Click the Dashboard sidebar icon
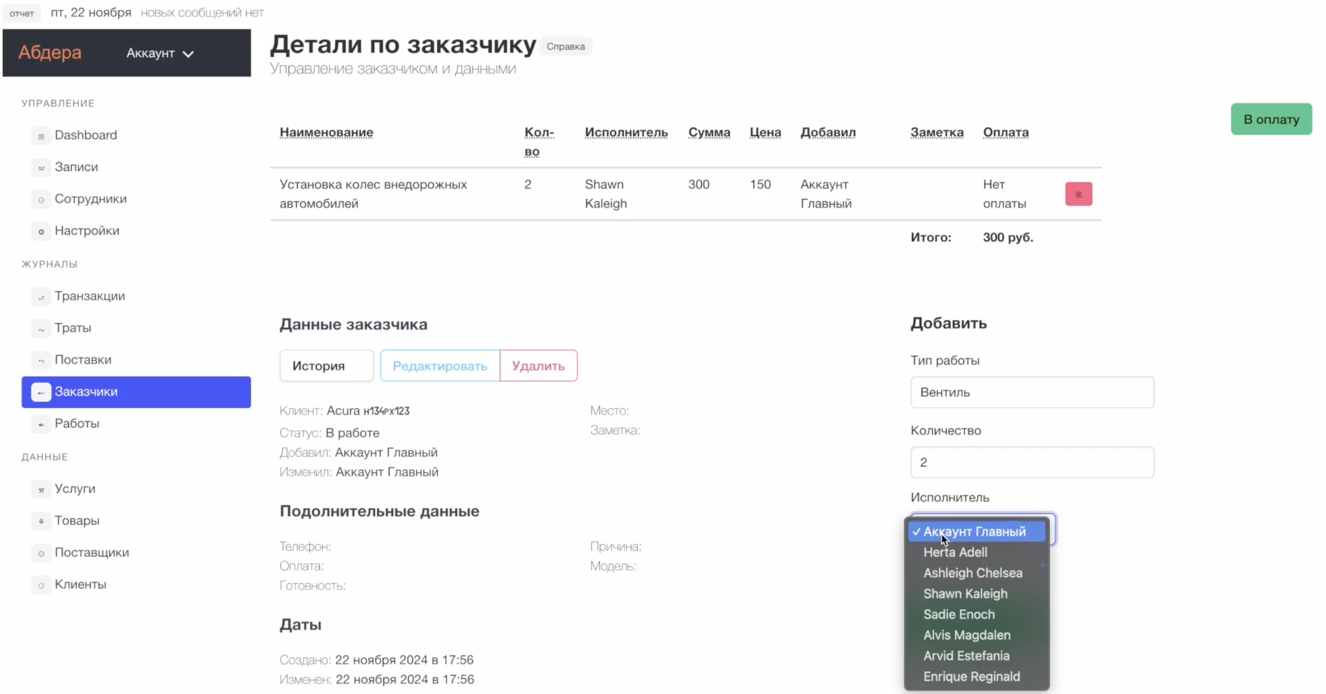Screen dimensions: 1326x694 (x=41, y=136)
